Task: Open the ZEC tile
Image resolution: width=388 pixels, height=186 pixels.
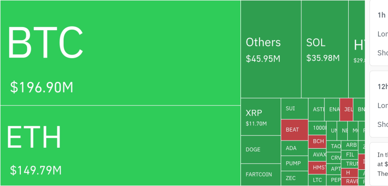Action: coord(294,178)
